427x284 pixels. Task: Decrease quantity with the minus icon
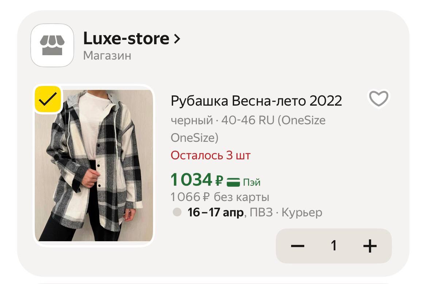[x=298, y=246]
